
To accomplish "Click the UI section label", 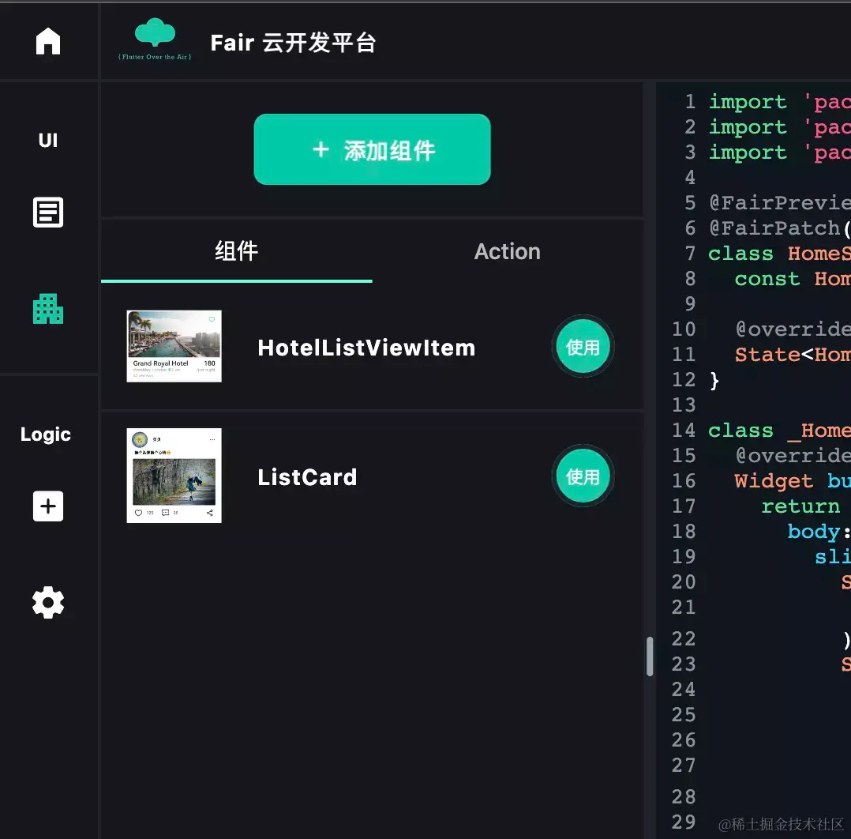I will click(x=47, y=141).
